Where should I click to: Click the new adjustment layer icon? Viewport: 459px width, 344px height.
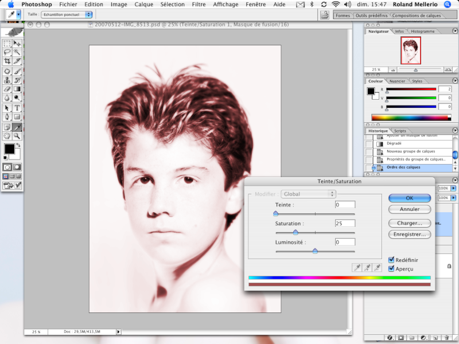(423, 338)
